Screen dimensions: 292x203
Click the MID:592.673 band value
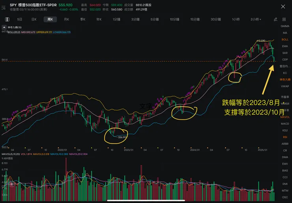(x=28, y=32)
